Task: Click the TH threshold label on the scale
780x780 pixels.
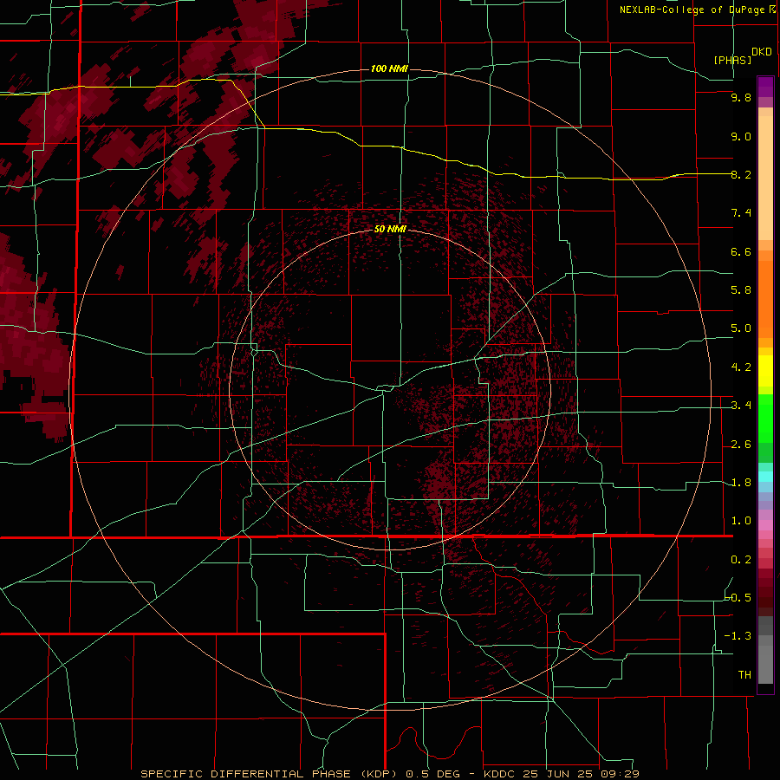Action: 744,675
